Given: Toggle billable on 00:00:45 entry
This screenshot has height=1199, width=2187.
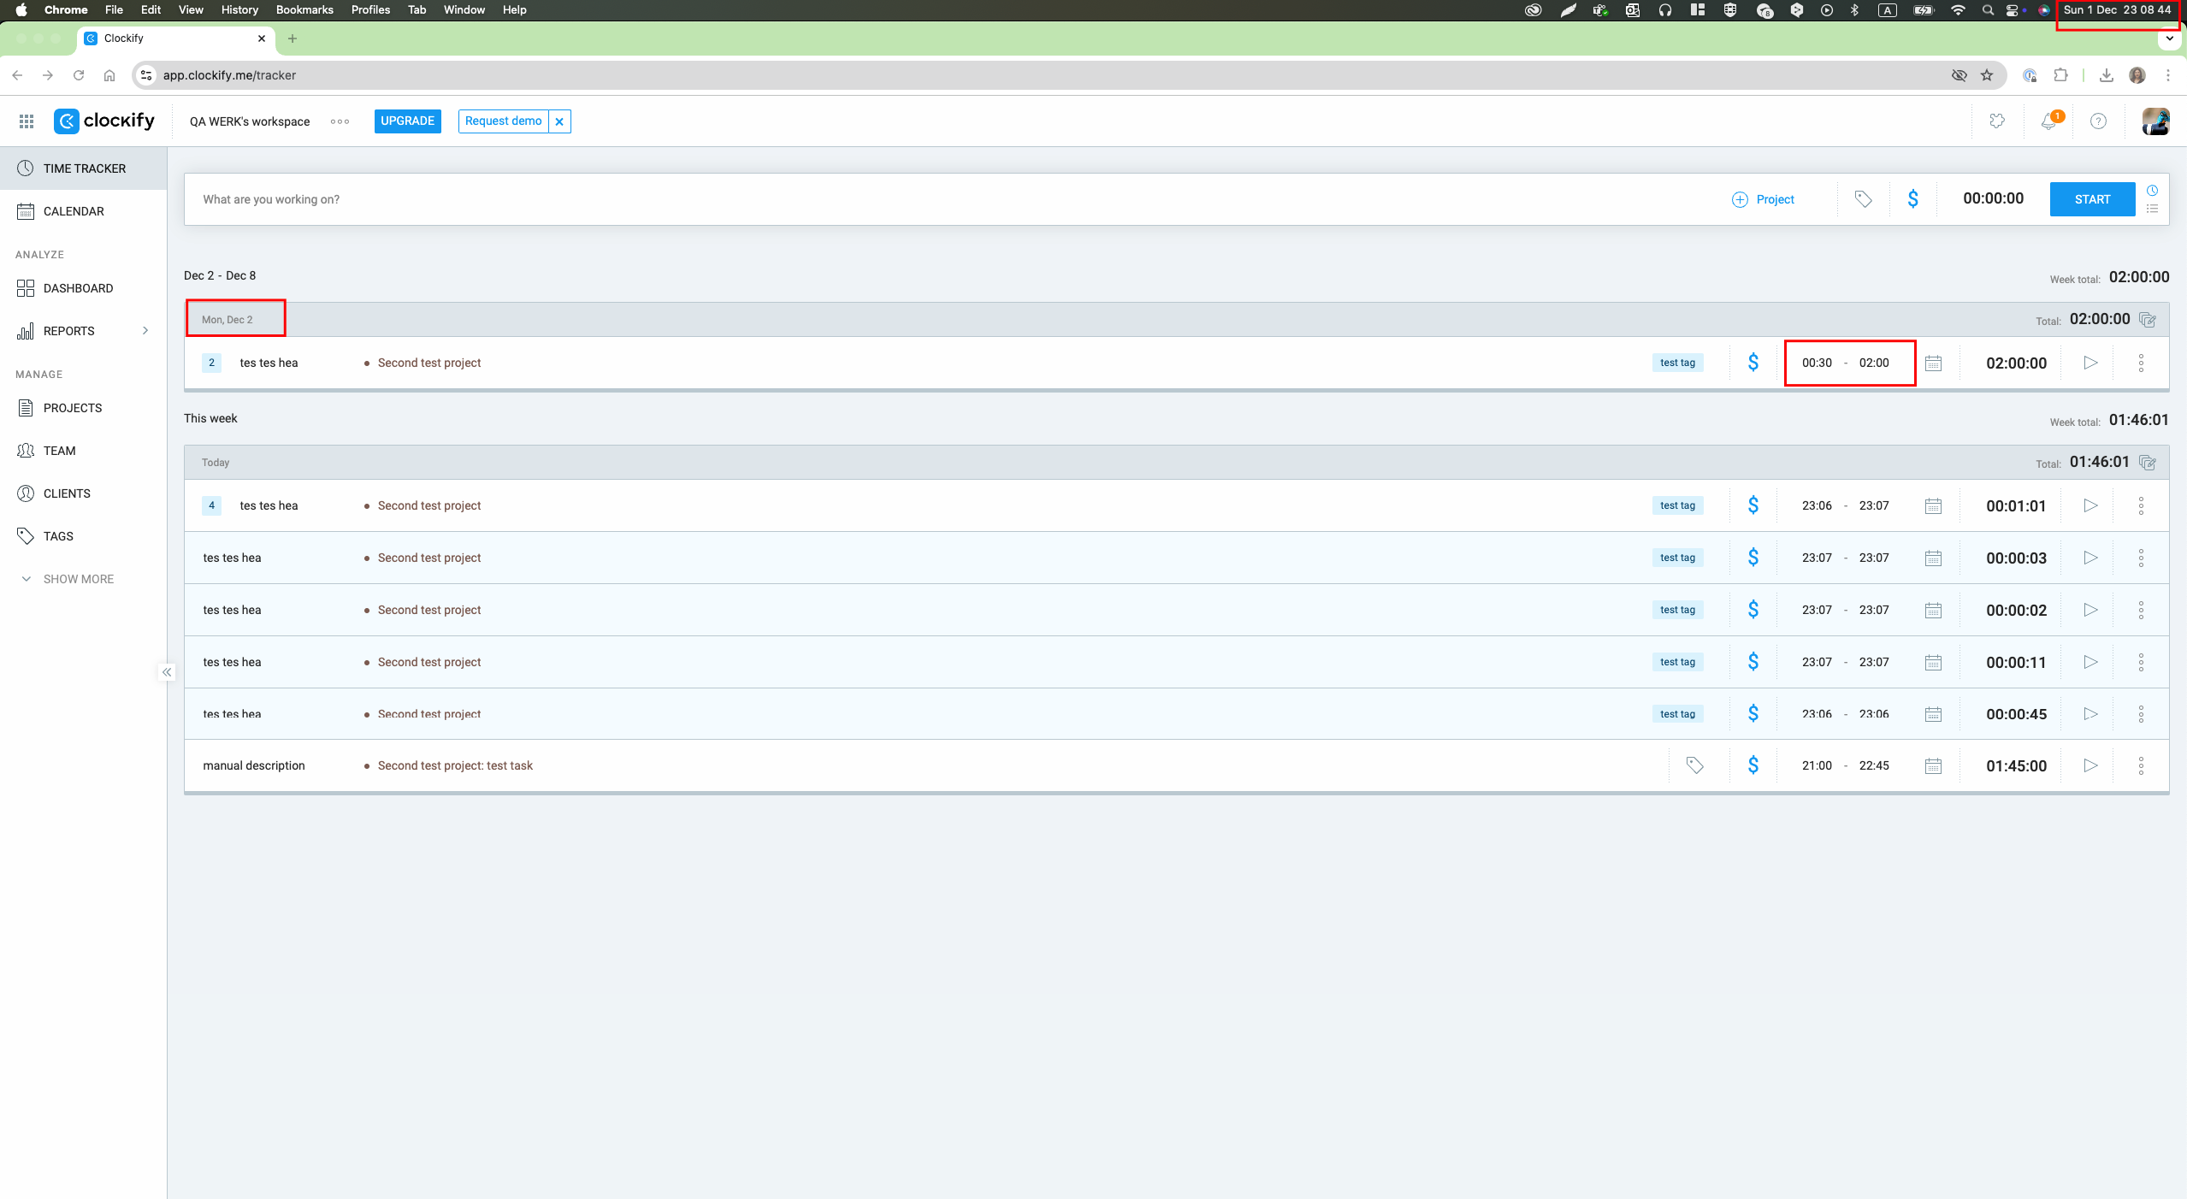Looking at the screenshot, I should tap(1753, 714).
